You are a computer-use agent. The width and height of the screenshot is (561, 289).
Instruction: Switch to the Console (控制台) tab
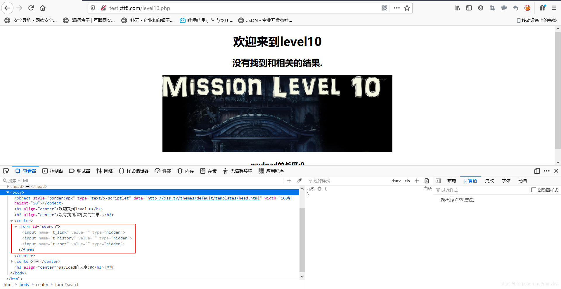[53, 171]
